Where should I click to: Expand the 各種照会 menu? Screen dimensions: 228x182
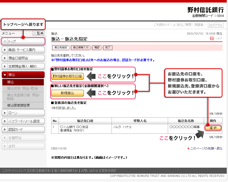click(23, 138)
